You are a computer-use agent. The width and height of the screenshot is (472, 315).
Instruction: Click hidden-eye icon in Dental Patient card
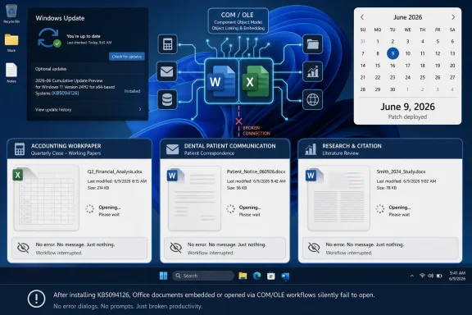(176, 248)
